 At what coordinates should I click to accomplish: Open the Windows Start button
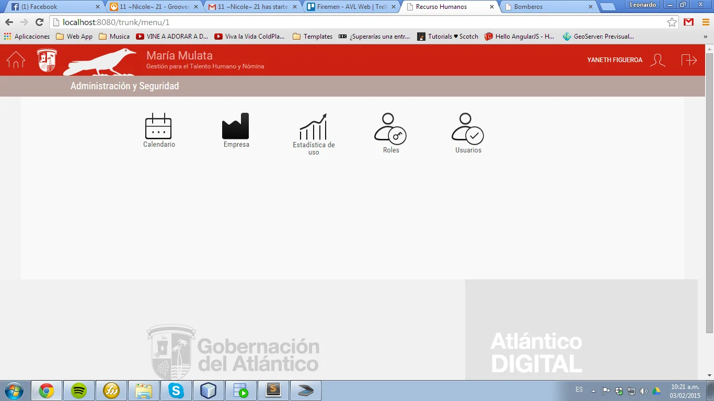(14, 391)
